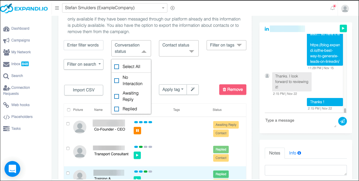This screenshot has width=359, height=181.
Task: Click the green play button in chat header
Action: pos(343,28)
